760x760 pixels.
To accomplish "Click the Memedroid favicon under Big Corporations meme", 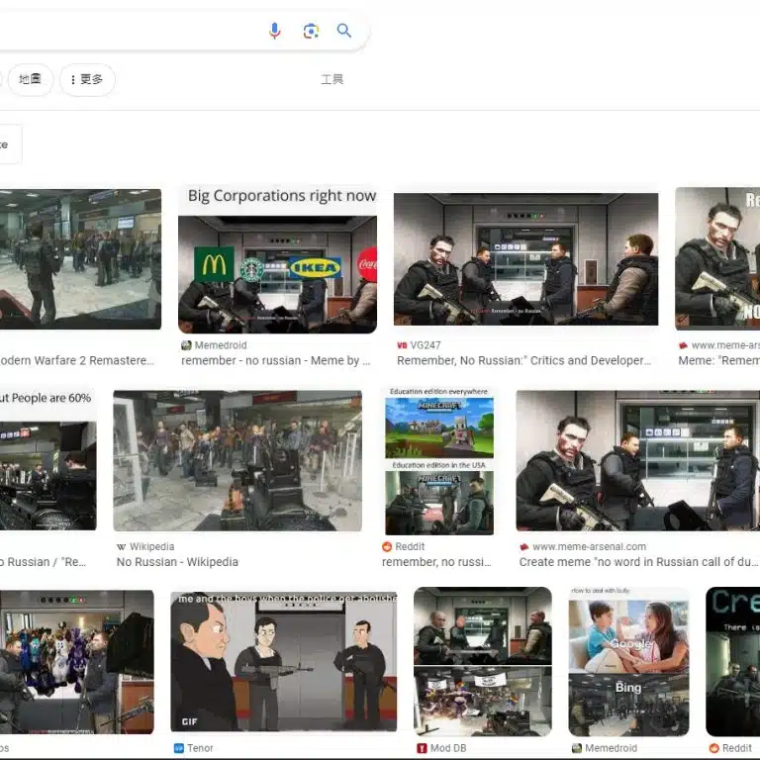I will [186, 345].
